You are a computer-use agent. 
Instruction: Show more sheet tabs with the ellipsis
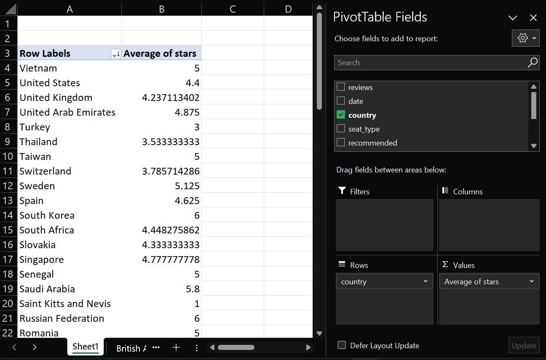tap(156, 347)
